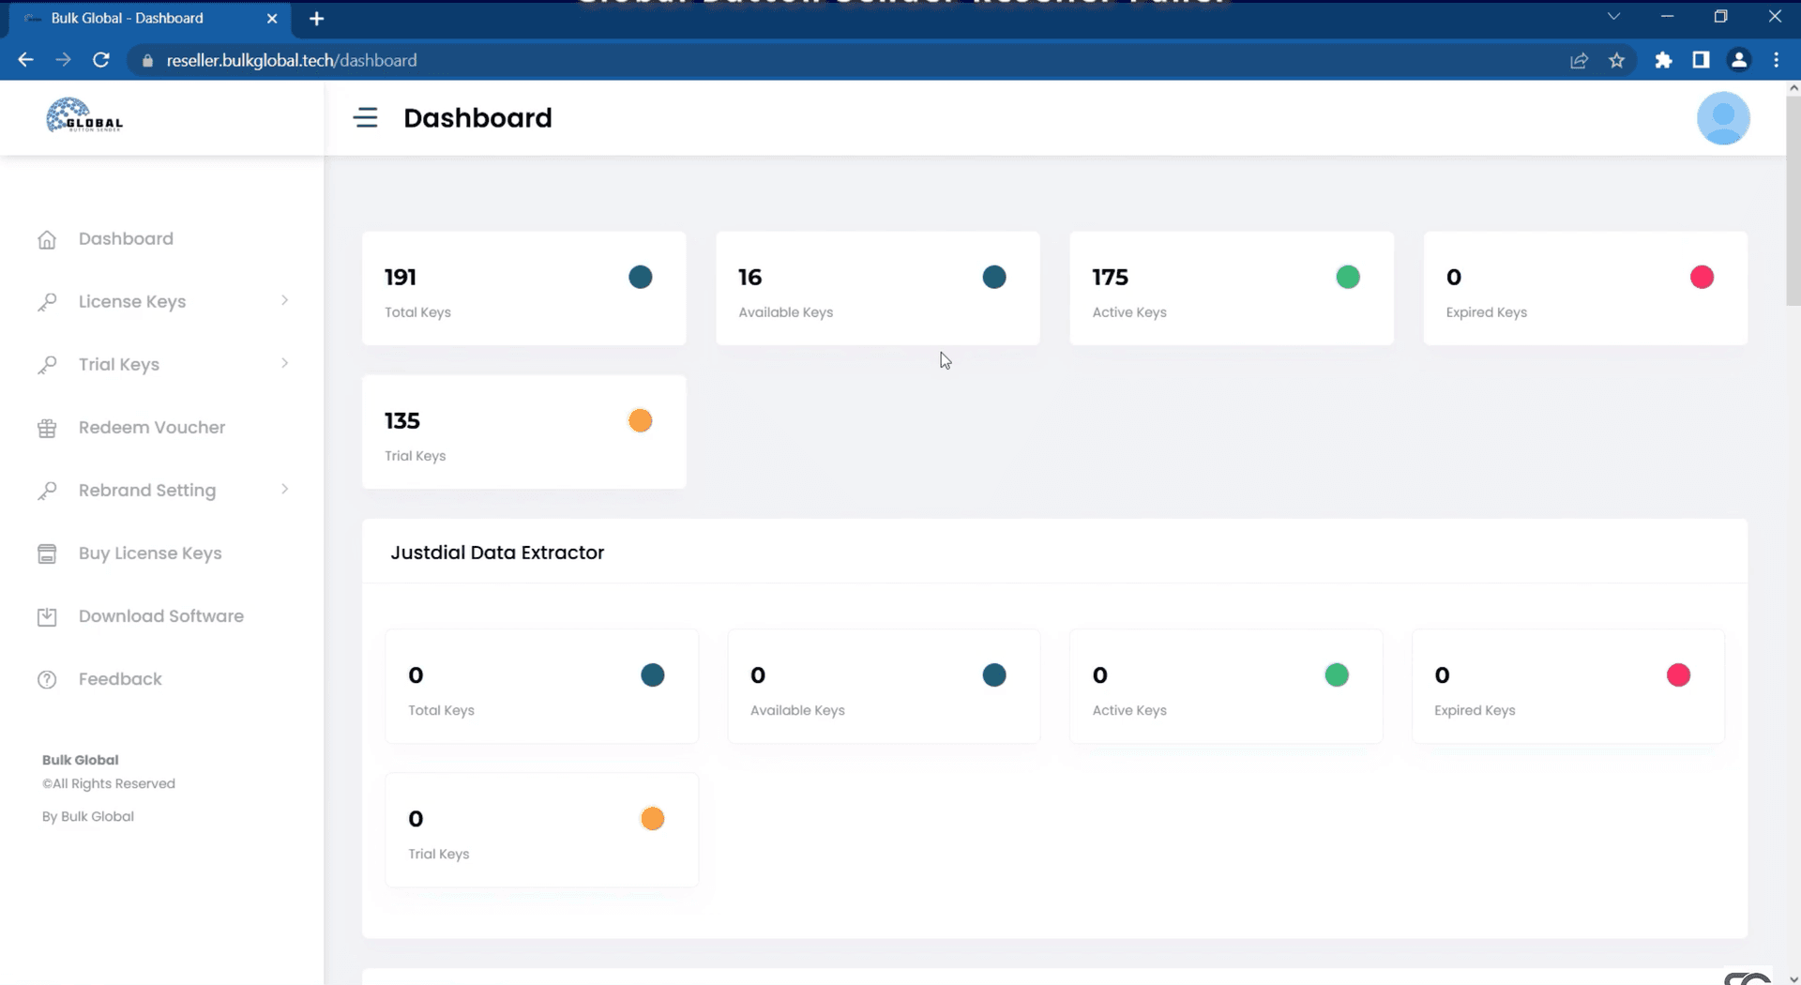Click the Dashboard home icon in sidebar

point(47,239)
